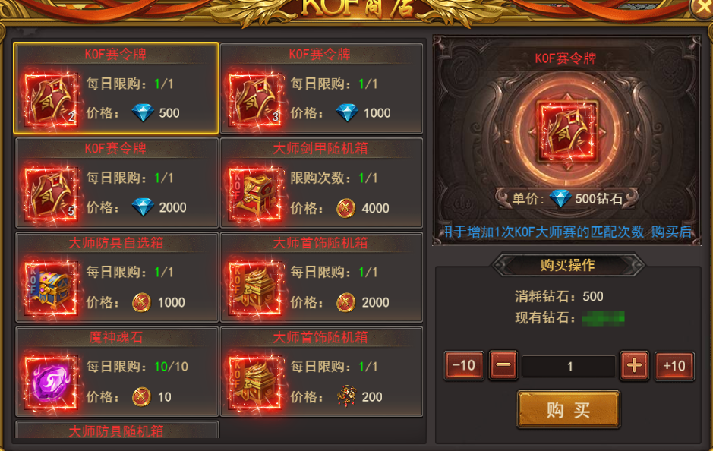Increase quantity by one with plus button

tap(634, 365)
